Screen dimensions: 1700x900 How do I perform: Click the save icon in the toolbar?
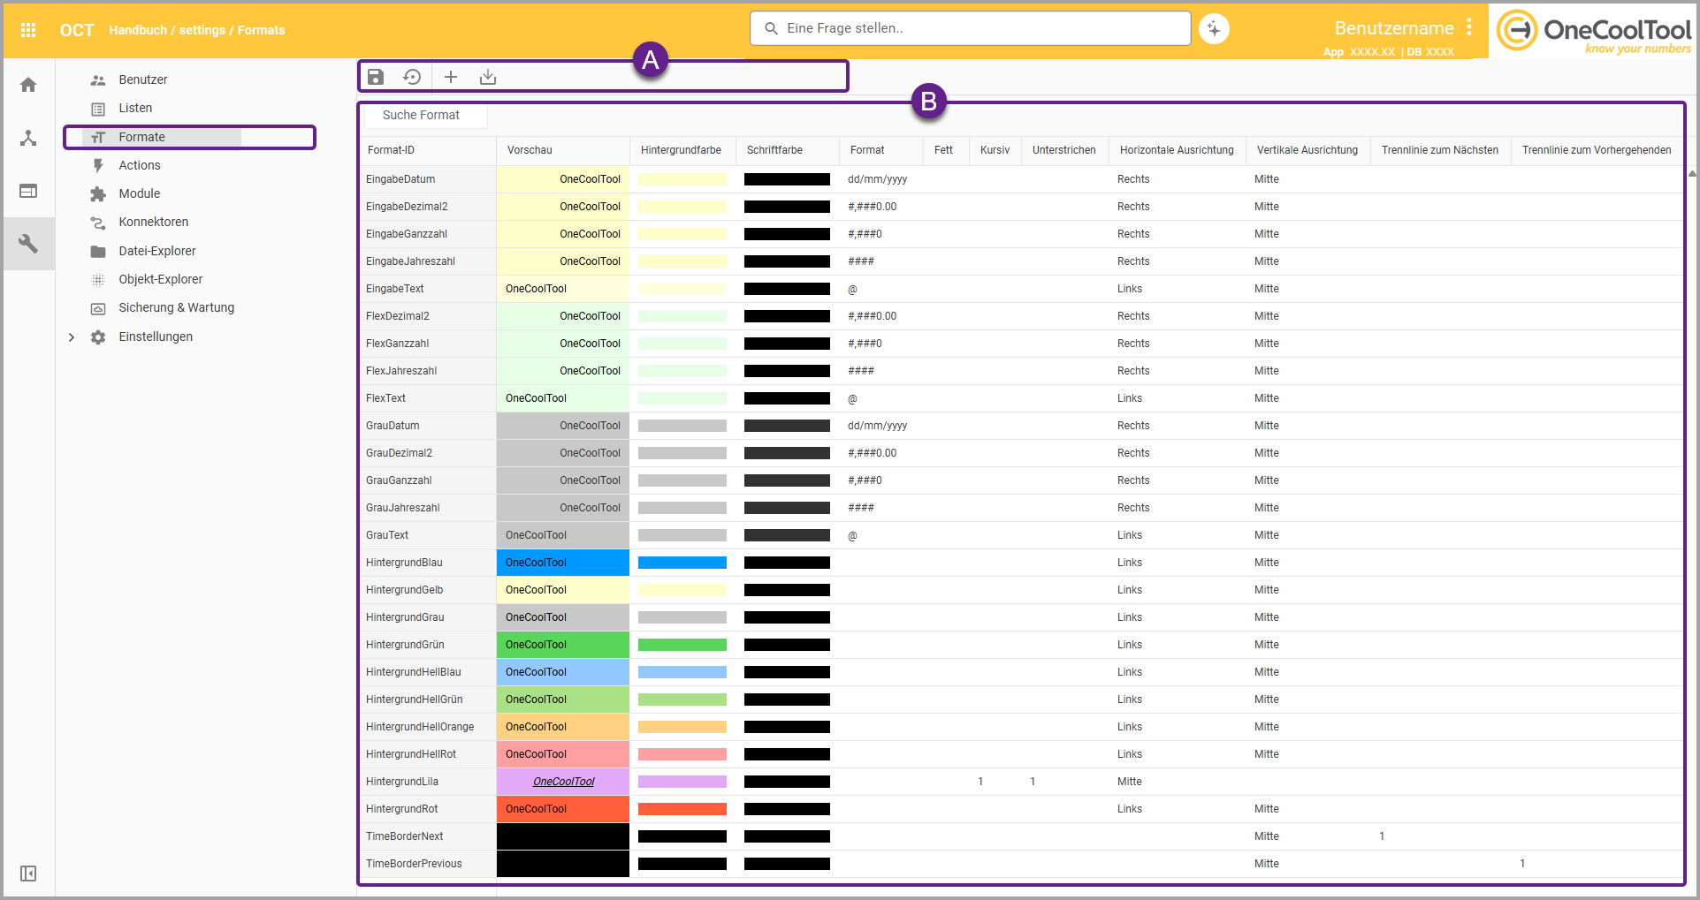pos(376,77)
